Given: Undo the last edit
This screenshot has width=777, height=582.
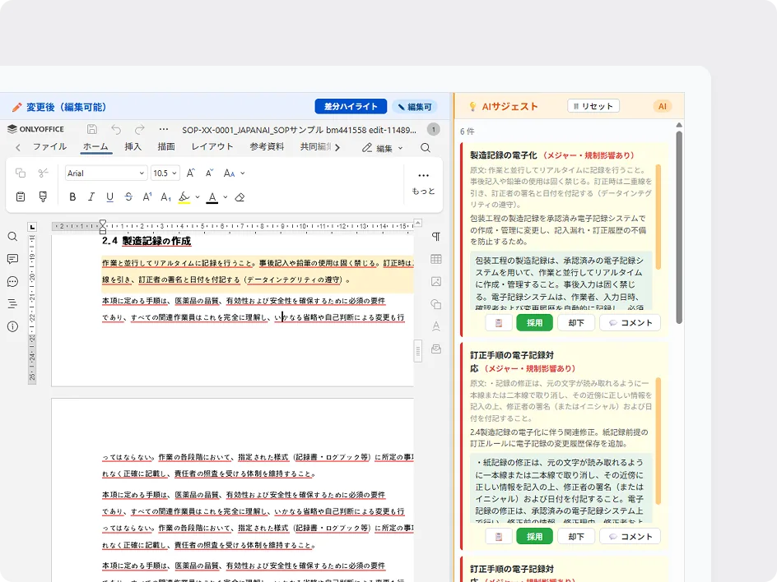Looking at the screenshot, I should (116, 129).
